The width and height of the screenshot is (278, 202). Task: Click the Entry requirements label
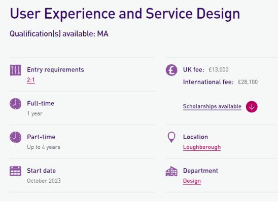[x=55, y=70]
